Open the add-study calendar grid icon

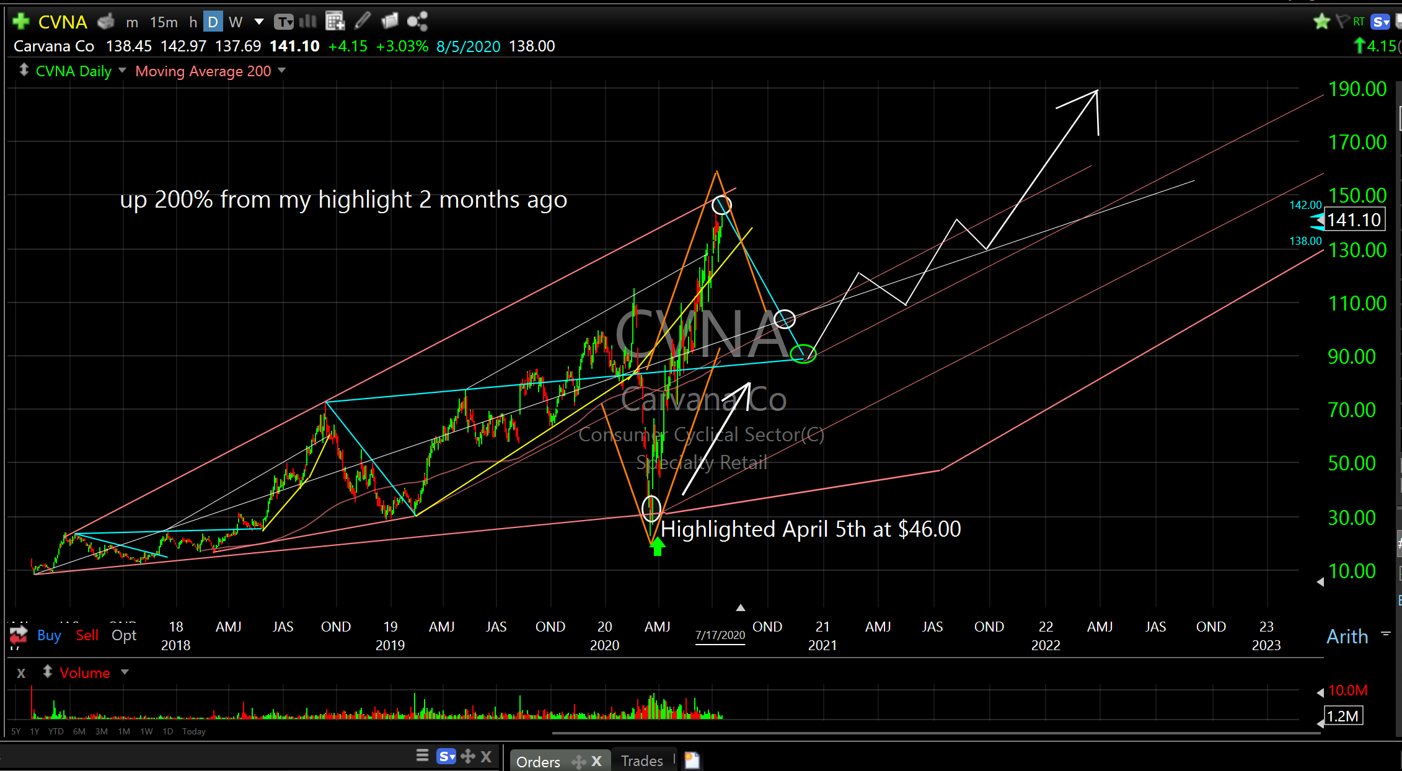click(335, 22)
